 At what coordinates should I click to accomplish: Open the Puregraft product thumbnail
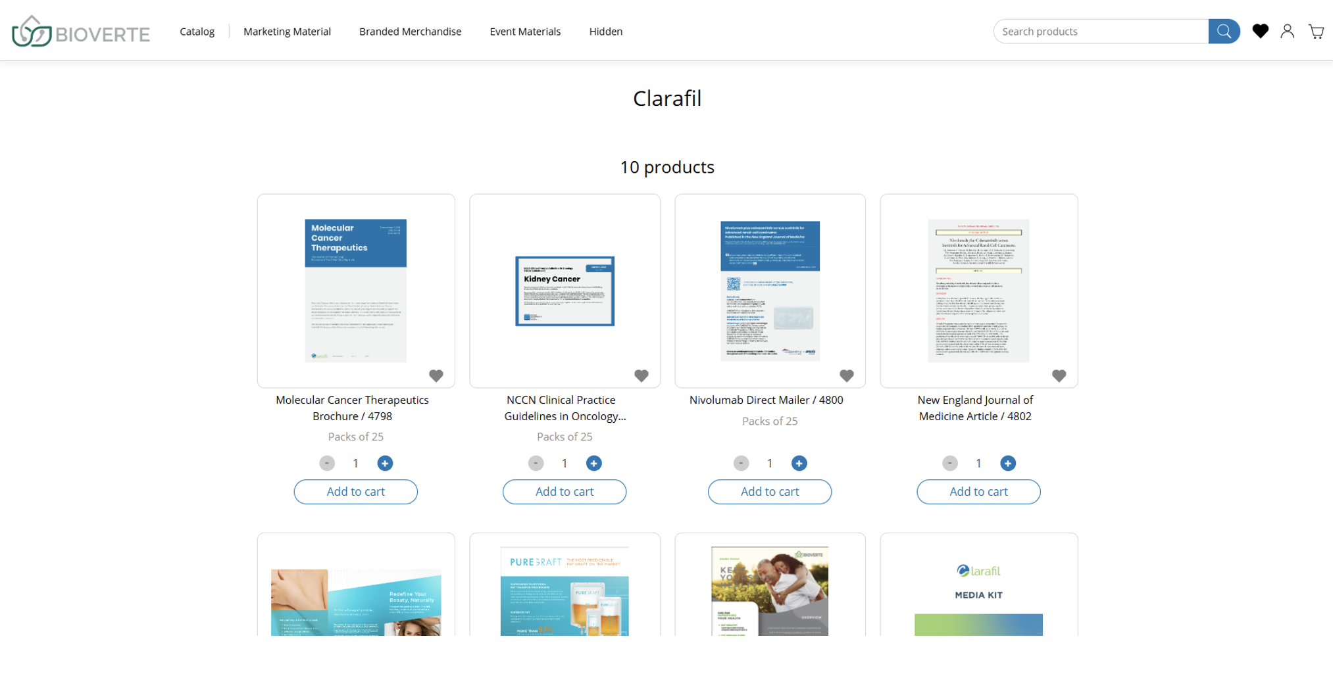pos(565,590)
